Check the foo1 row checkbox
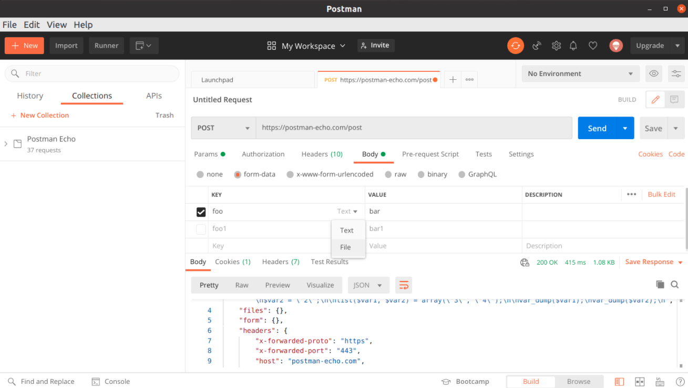Screen dimensions: 688x388 [x=201, y=229]
